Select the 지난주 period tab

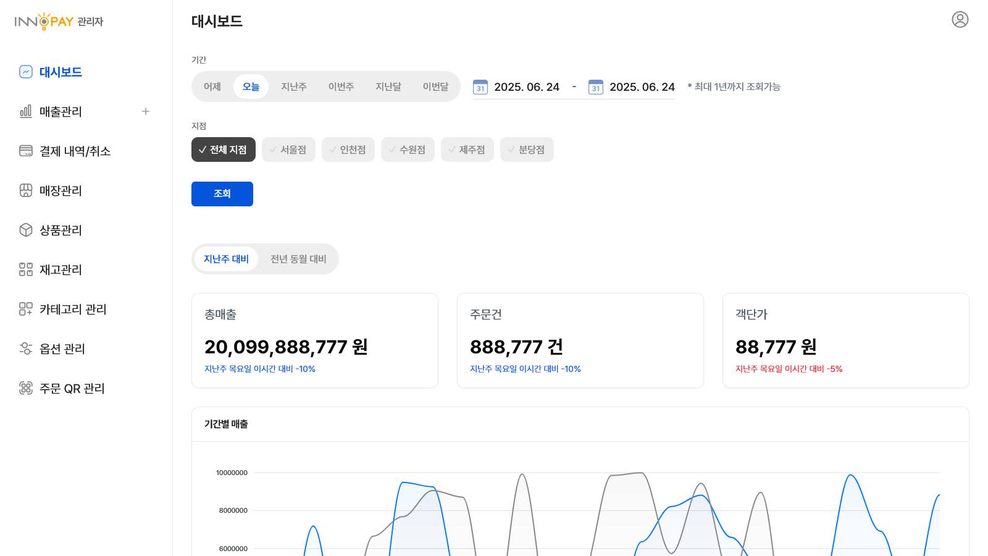point(293,86)
